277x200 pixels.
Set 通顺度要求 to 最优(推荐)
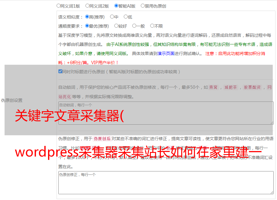[87, 26]
